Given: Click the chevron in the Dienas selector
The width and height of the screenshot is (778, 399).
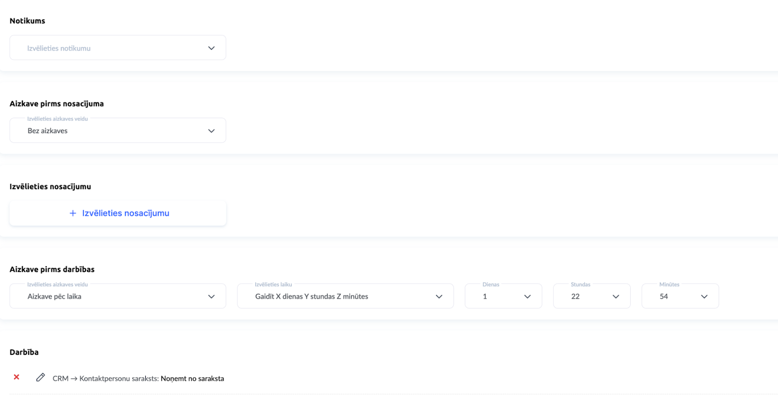Looking at the screenshot, I should 528,296.
